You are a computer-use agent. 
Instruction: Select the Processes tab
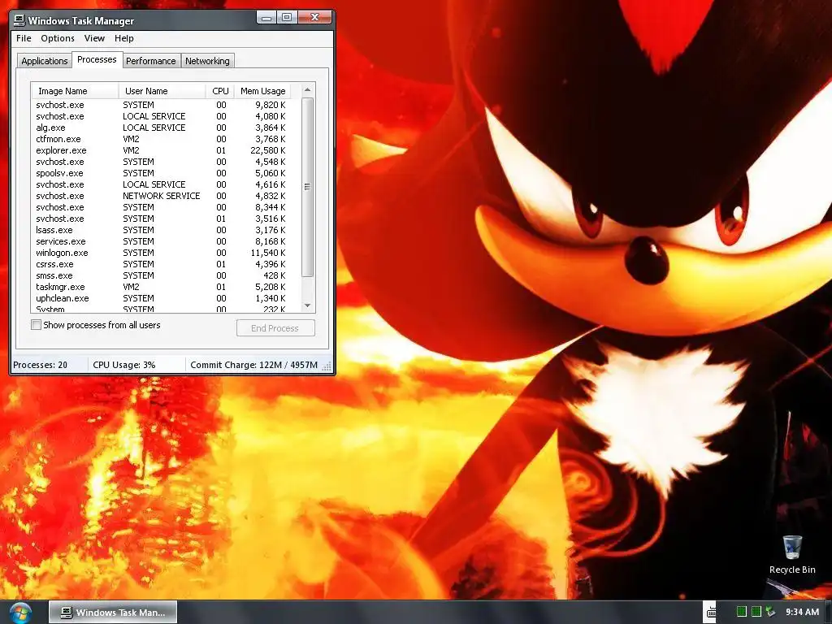click(x=97, y=59)
